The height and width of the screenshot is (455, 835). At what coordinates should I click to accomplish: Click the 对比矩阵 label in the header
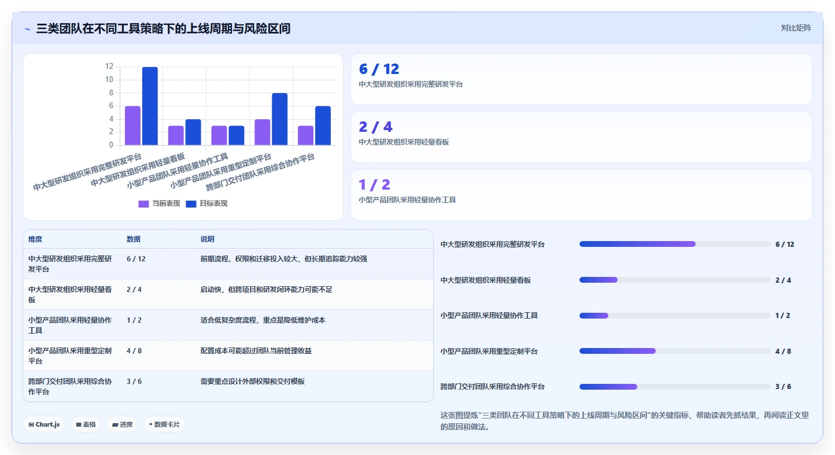tap(796, 28)
